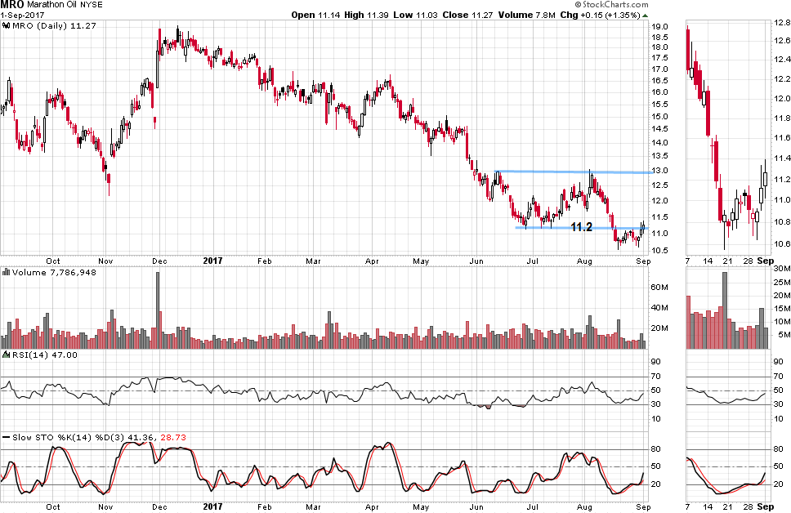Screen dimensions: 791x513
Task: Click the Jun label below the price chart
Action: click(x=476, y=261)
